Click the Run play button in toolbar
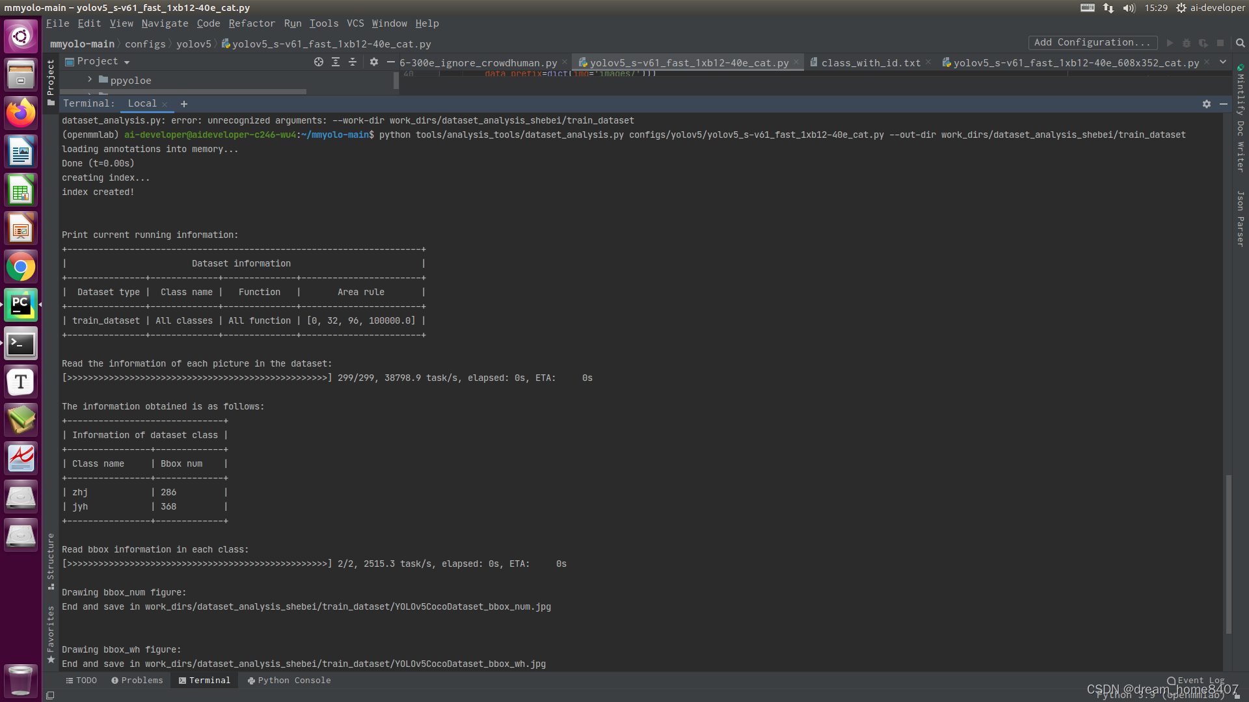Screen dimensions: 1249x702 (x=1170, y=43)
